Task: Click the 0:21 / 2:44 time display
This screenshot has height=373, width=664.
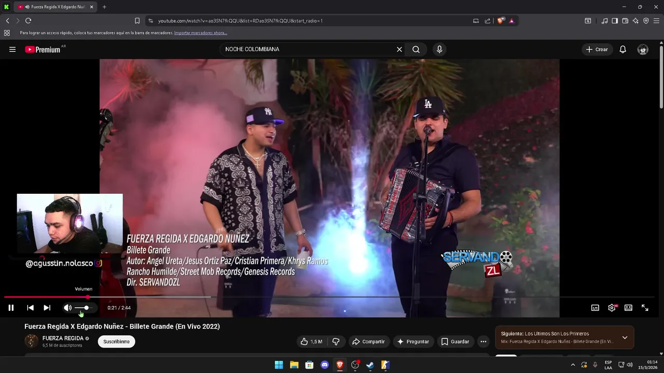Action: coord(119,308)
